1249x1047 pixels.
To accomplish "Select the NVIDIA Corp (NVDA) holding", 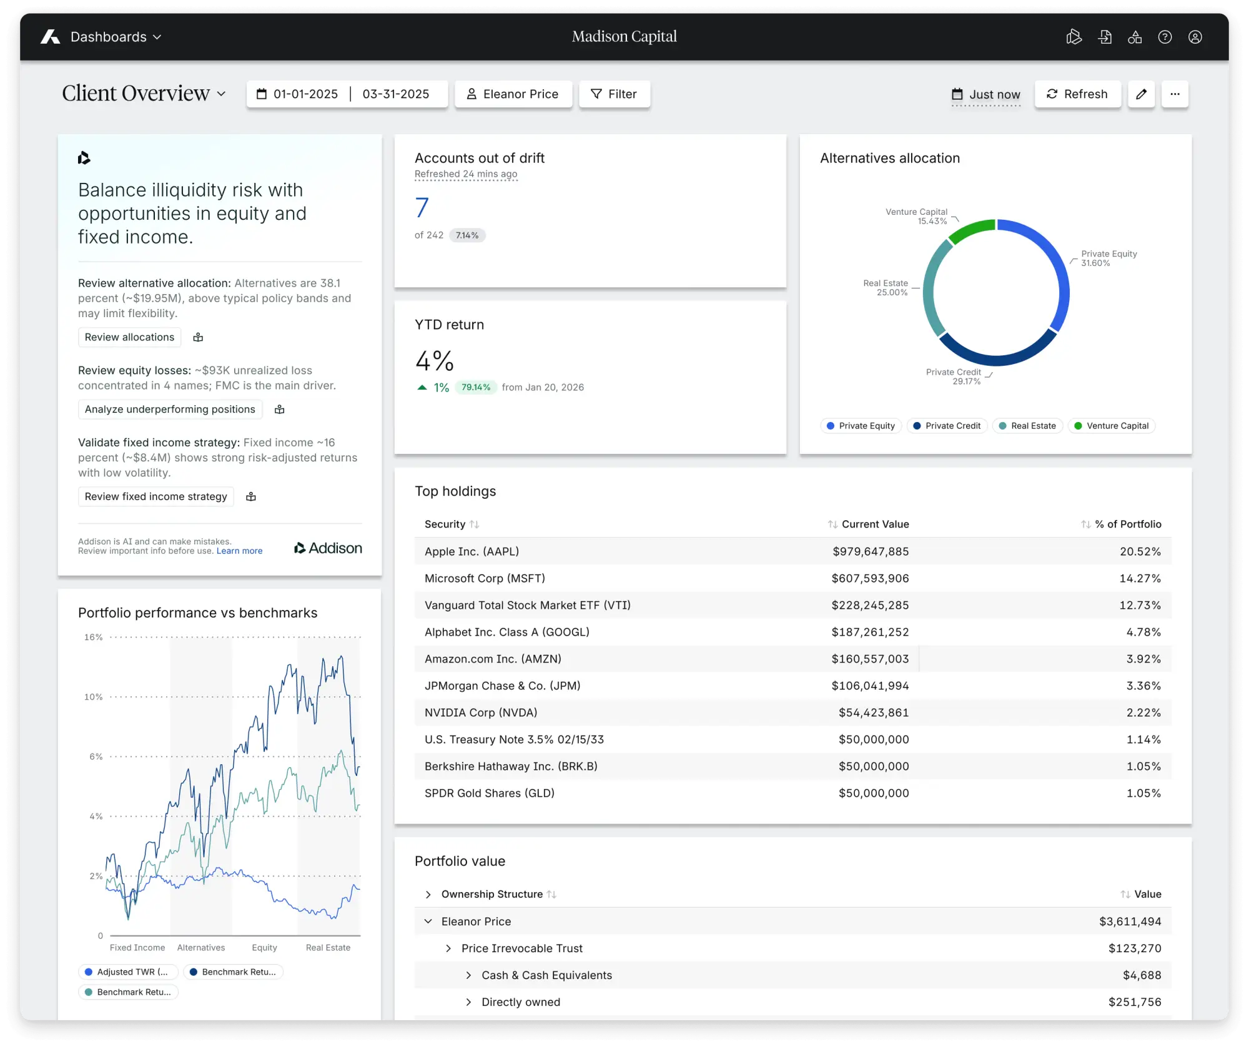I will 792,712.
